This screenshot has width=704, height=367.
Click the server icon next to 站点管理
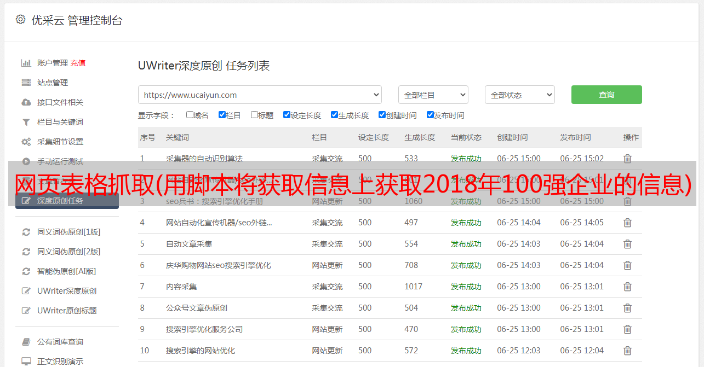26,83
